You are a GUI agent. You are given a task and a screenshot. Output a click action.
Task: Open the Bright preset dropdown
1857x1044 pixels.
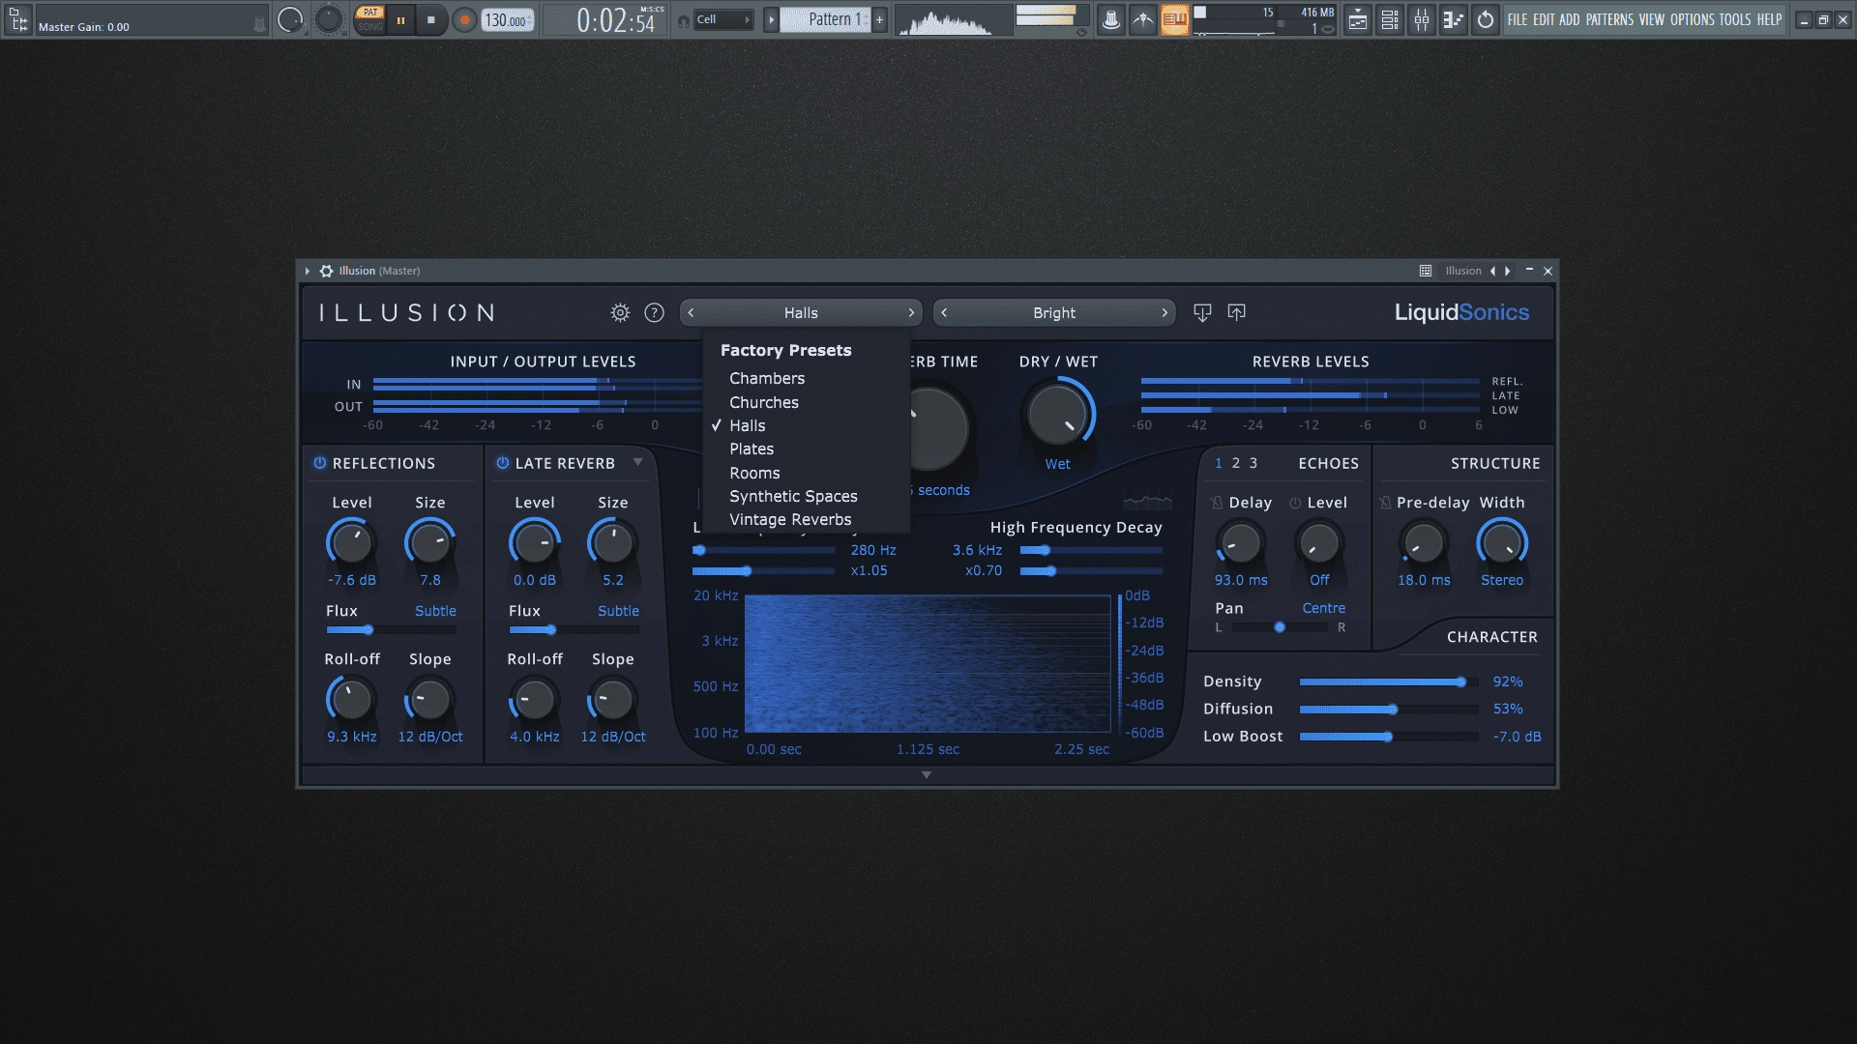1054,312
